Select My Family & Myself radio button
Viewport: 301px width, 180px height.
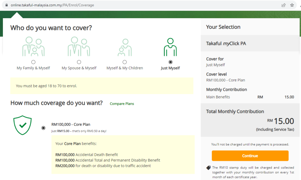pyautogui.click(x=34, y=62)
